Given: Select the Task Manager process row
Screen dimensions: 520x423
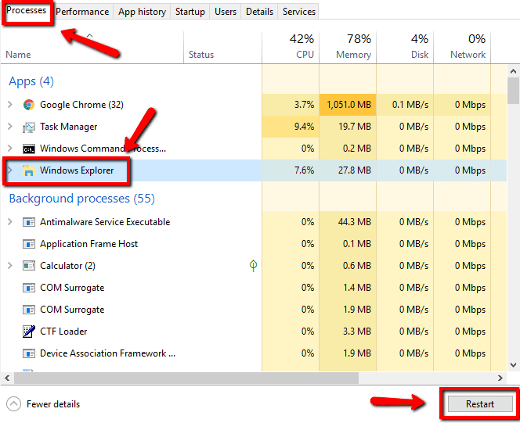Looking at the screenshot, I should point(254,127).
